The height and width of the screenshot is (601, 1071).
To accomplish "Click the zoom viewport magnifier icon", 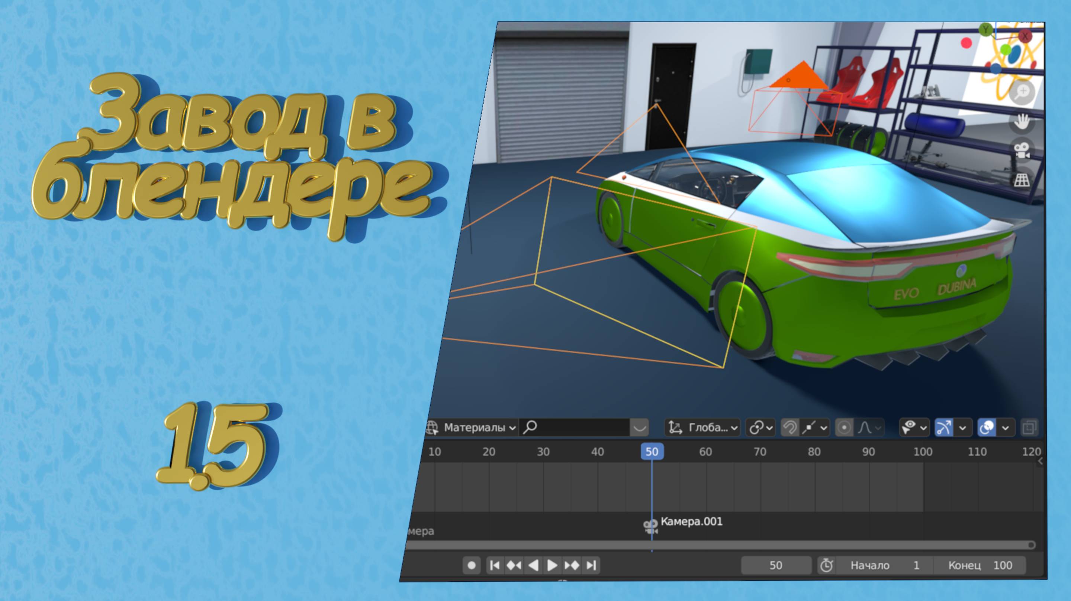I will click(1022, 92).
